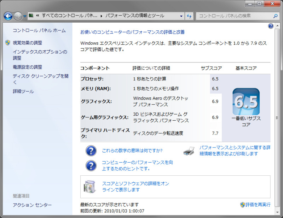Click the software box icon near スコアとソフトウェア
283x218 pixels.
pyautogui.click(x=89, y=187)
